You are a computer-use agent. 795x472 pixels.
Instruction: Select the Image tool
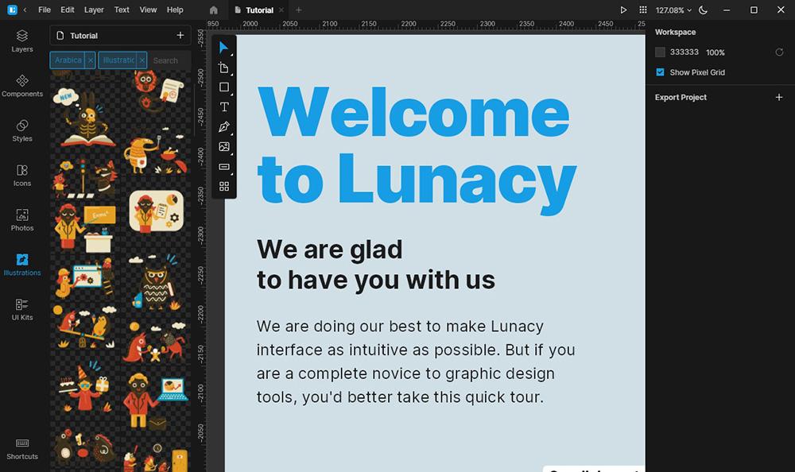tap(224, 146)
